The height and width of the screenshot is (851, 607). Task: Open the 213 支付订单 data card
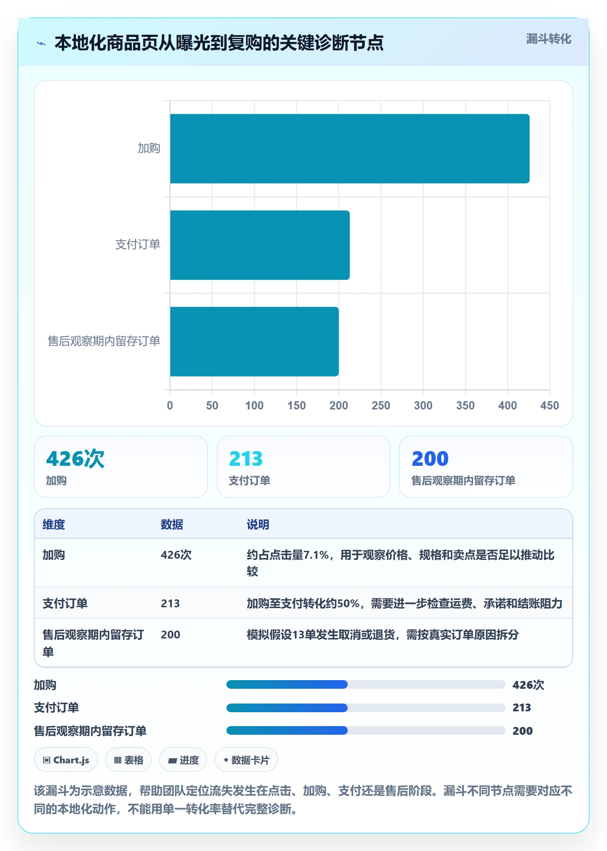click(x=303, y=467)
